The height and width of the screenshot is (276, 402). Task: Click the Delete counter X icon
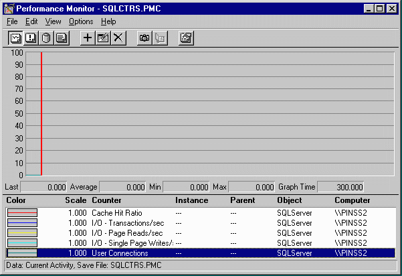click(118, 38)
